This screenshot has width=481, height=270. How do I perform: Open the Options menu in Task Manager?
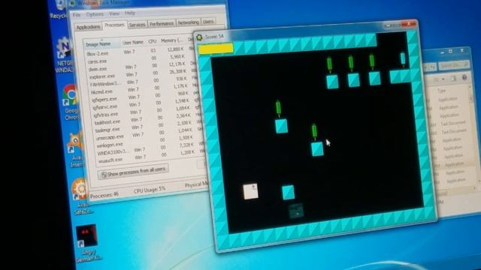click(x=95, y=14)
